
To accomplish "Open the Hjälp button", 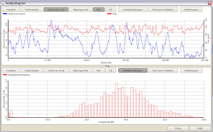I will [200, 128].
